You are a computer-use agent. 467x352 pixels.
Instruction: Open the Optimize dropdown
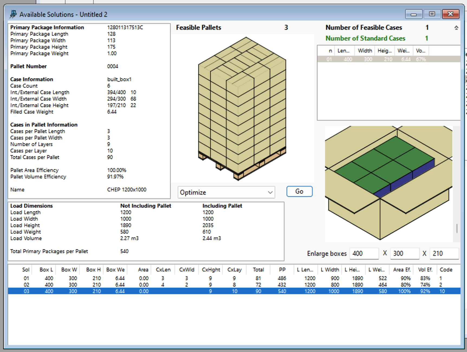(226, 192)
